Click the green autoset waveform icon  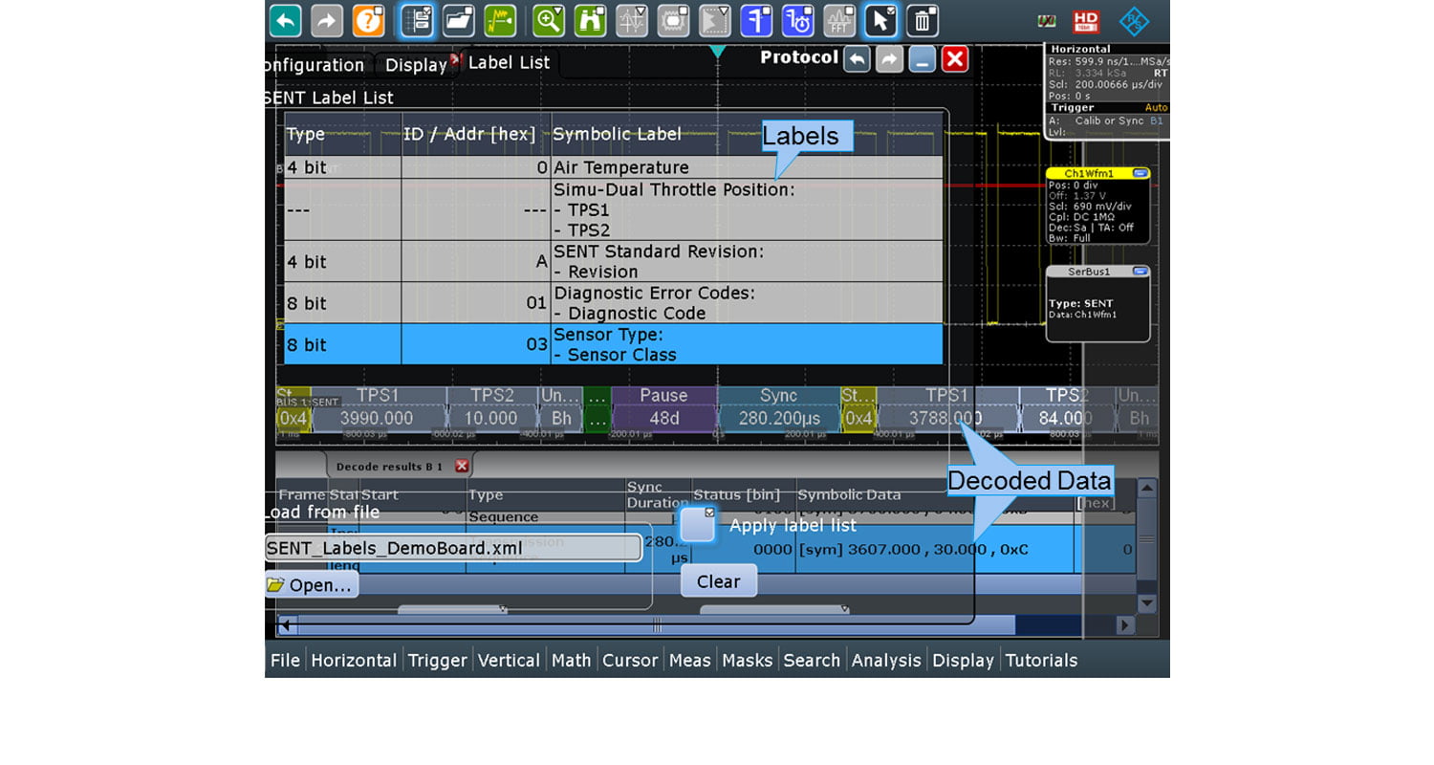click(x=499, y=20)
